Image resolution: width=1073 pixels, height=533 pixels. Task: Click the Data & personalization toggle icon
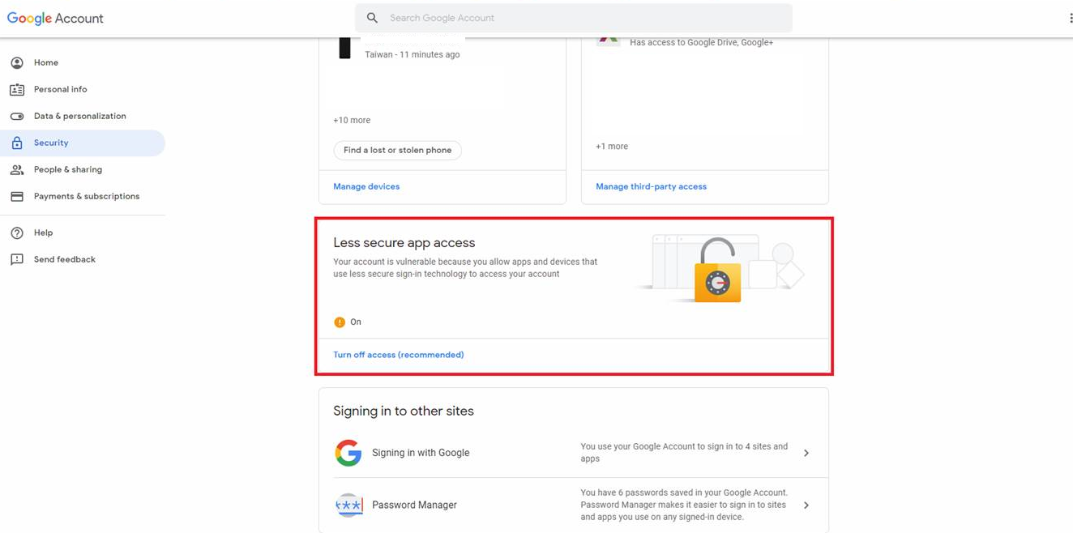coord(17,116)
